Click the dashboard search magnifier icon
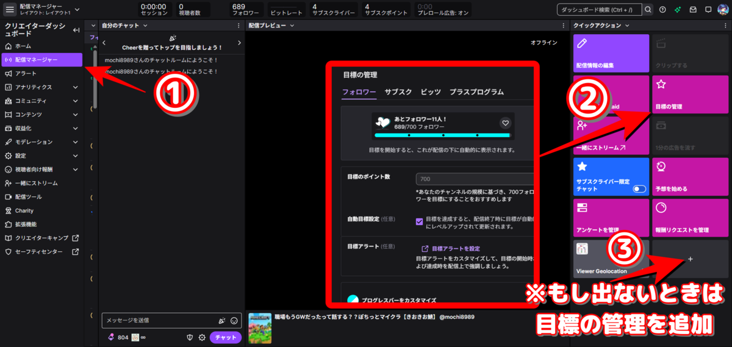Viewport: 732px width, 347px height. click(648, 9)
